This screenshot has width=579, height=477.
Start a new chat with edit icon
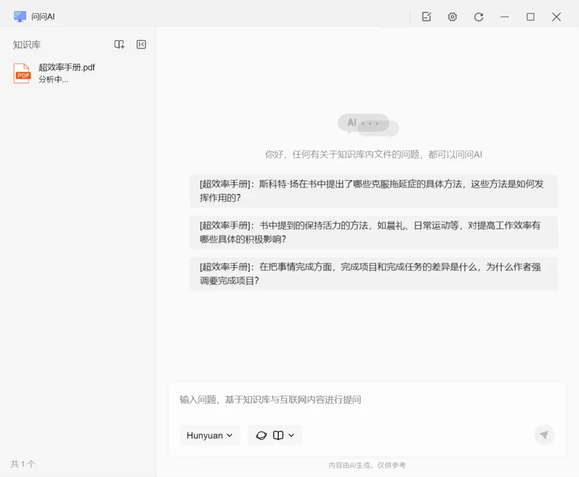[x=427, y=17]
